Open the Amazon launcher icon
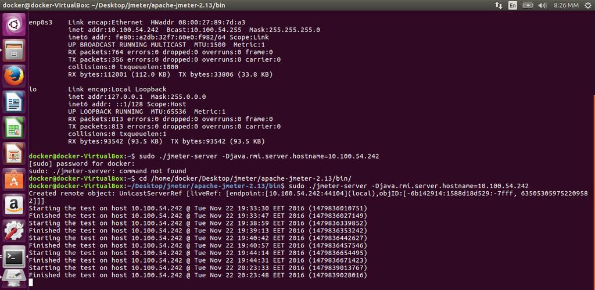 pos(14,205)
